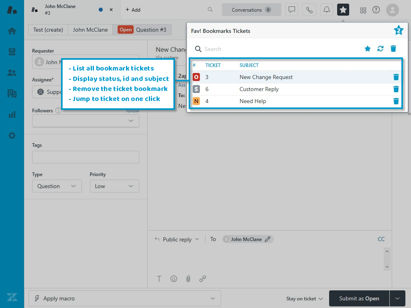This screenshot has height=308, width=411.
Task: Click Submit as Open button
Action: (x=359, y=298)
